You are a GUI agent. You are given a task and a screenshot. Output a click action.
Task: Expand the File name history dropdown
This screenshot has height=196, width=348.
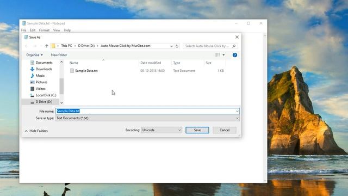point(237,111)
